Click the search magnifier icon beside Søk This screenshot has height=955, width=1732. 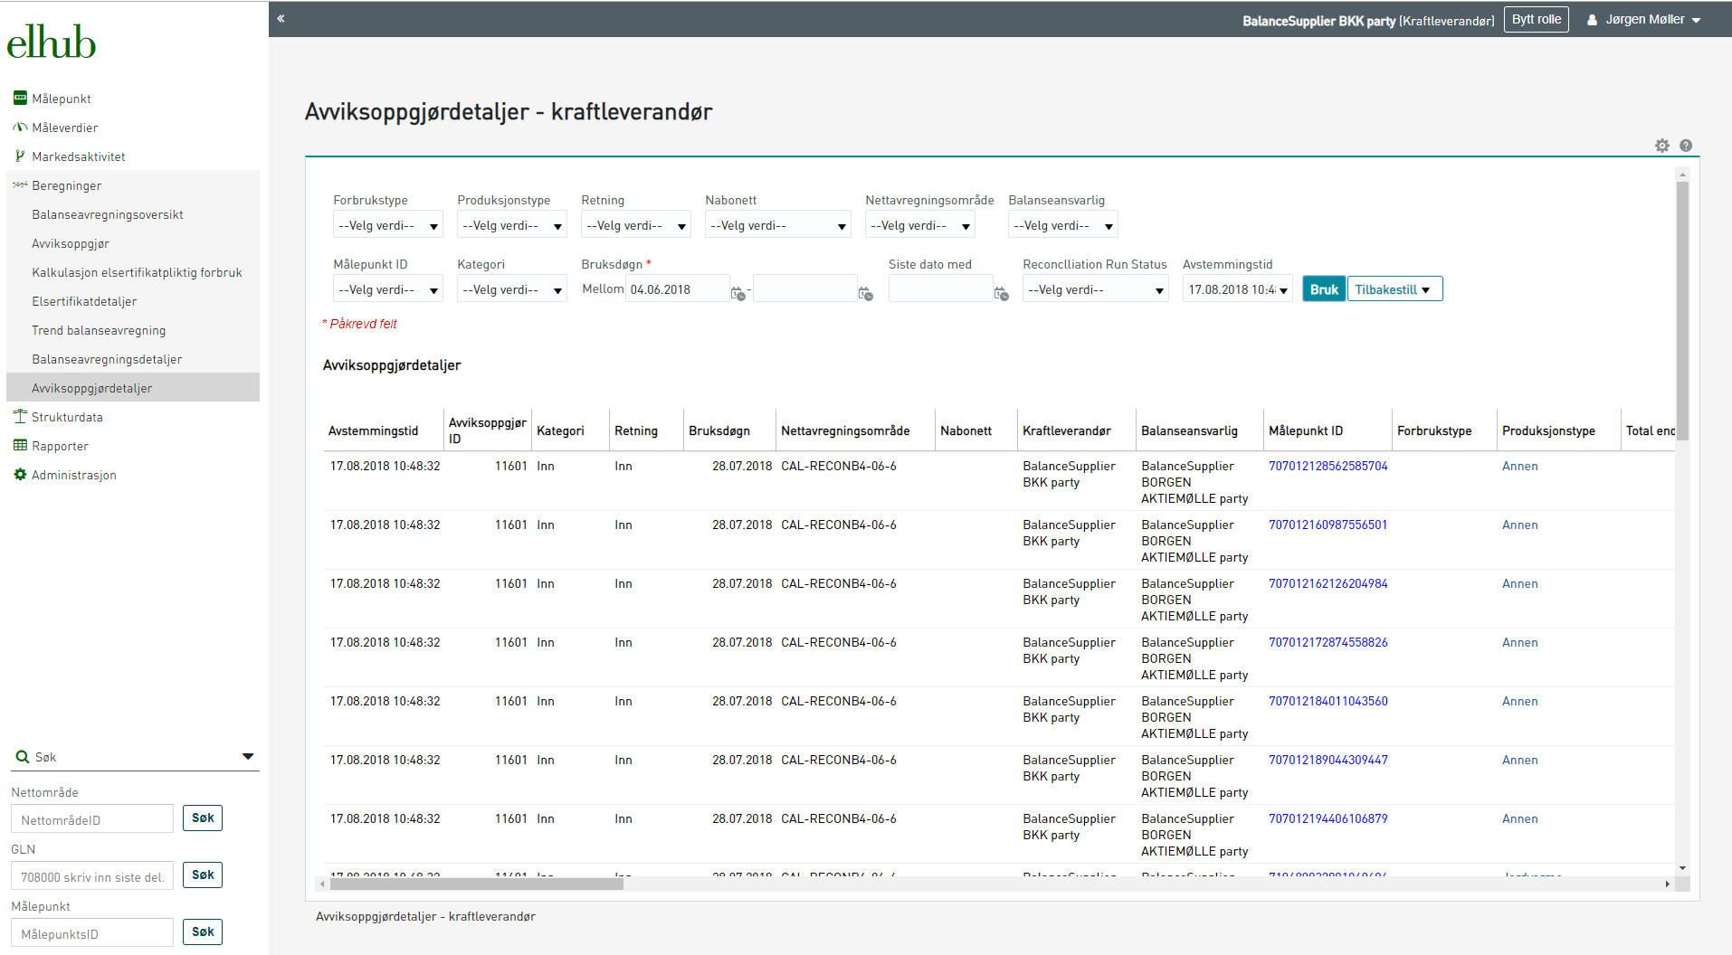[x=23, y=757]
